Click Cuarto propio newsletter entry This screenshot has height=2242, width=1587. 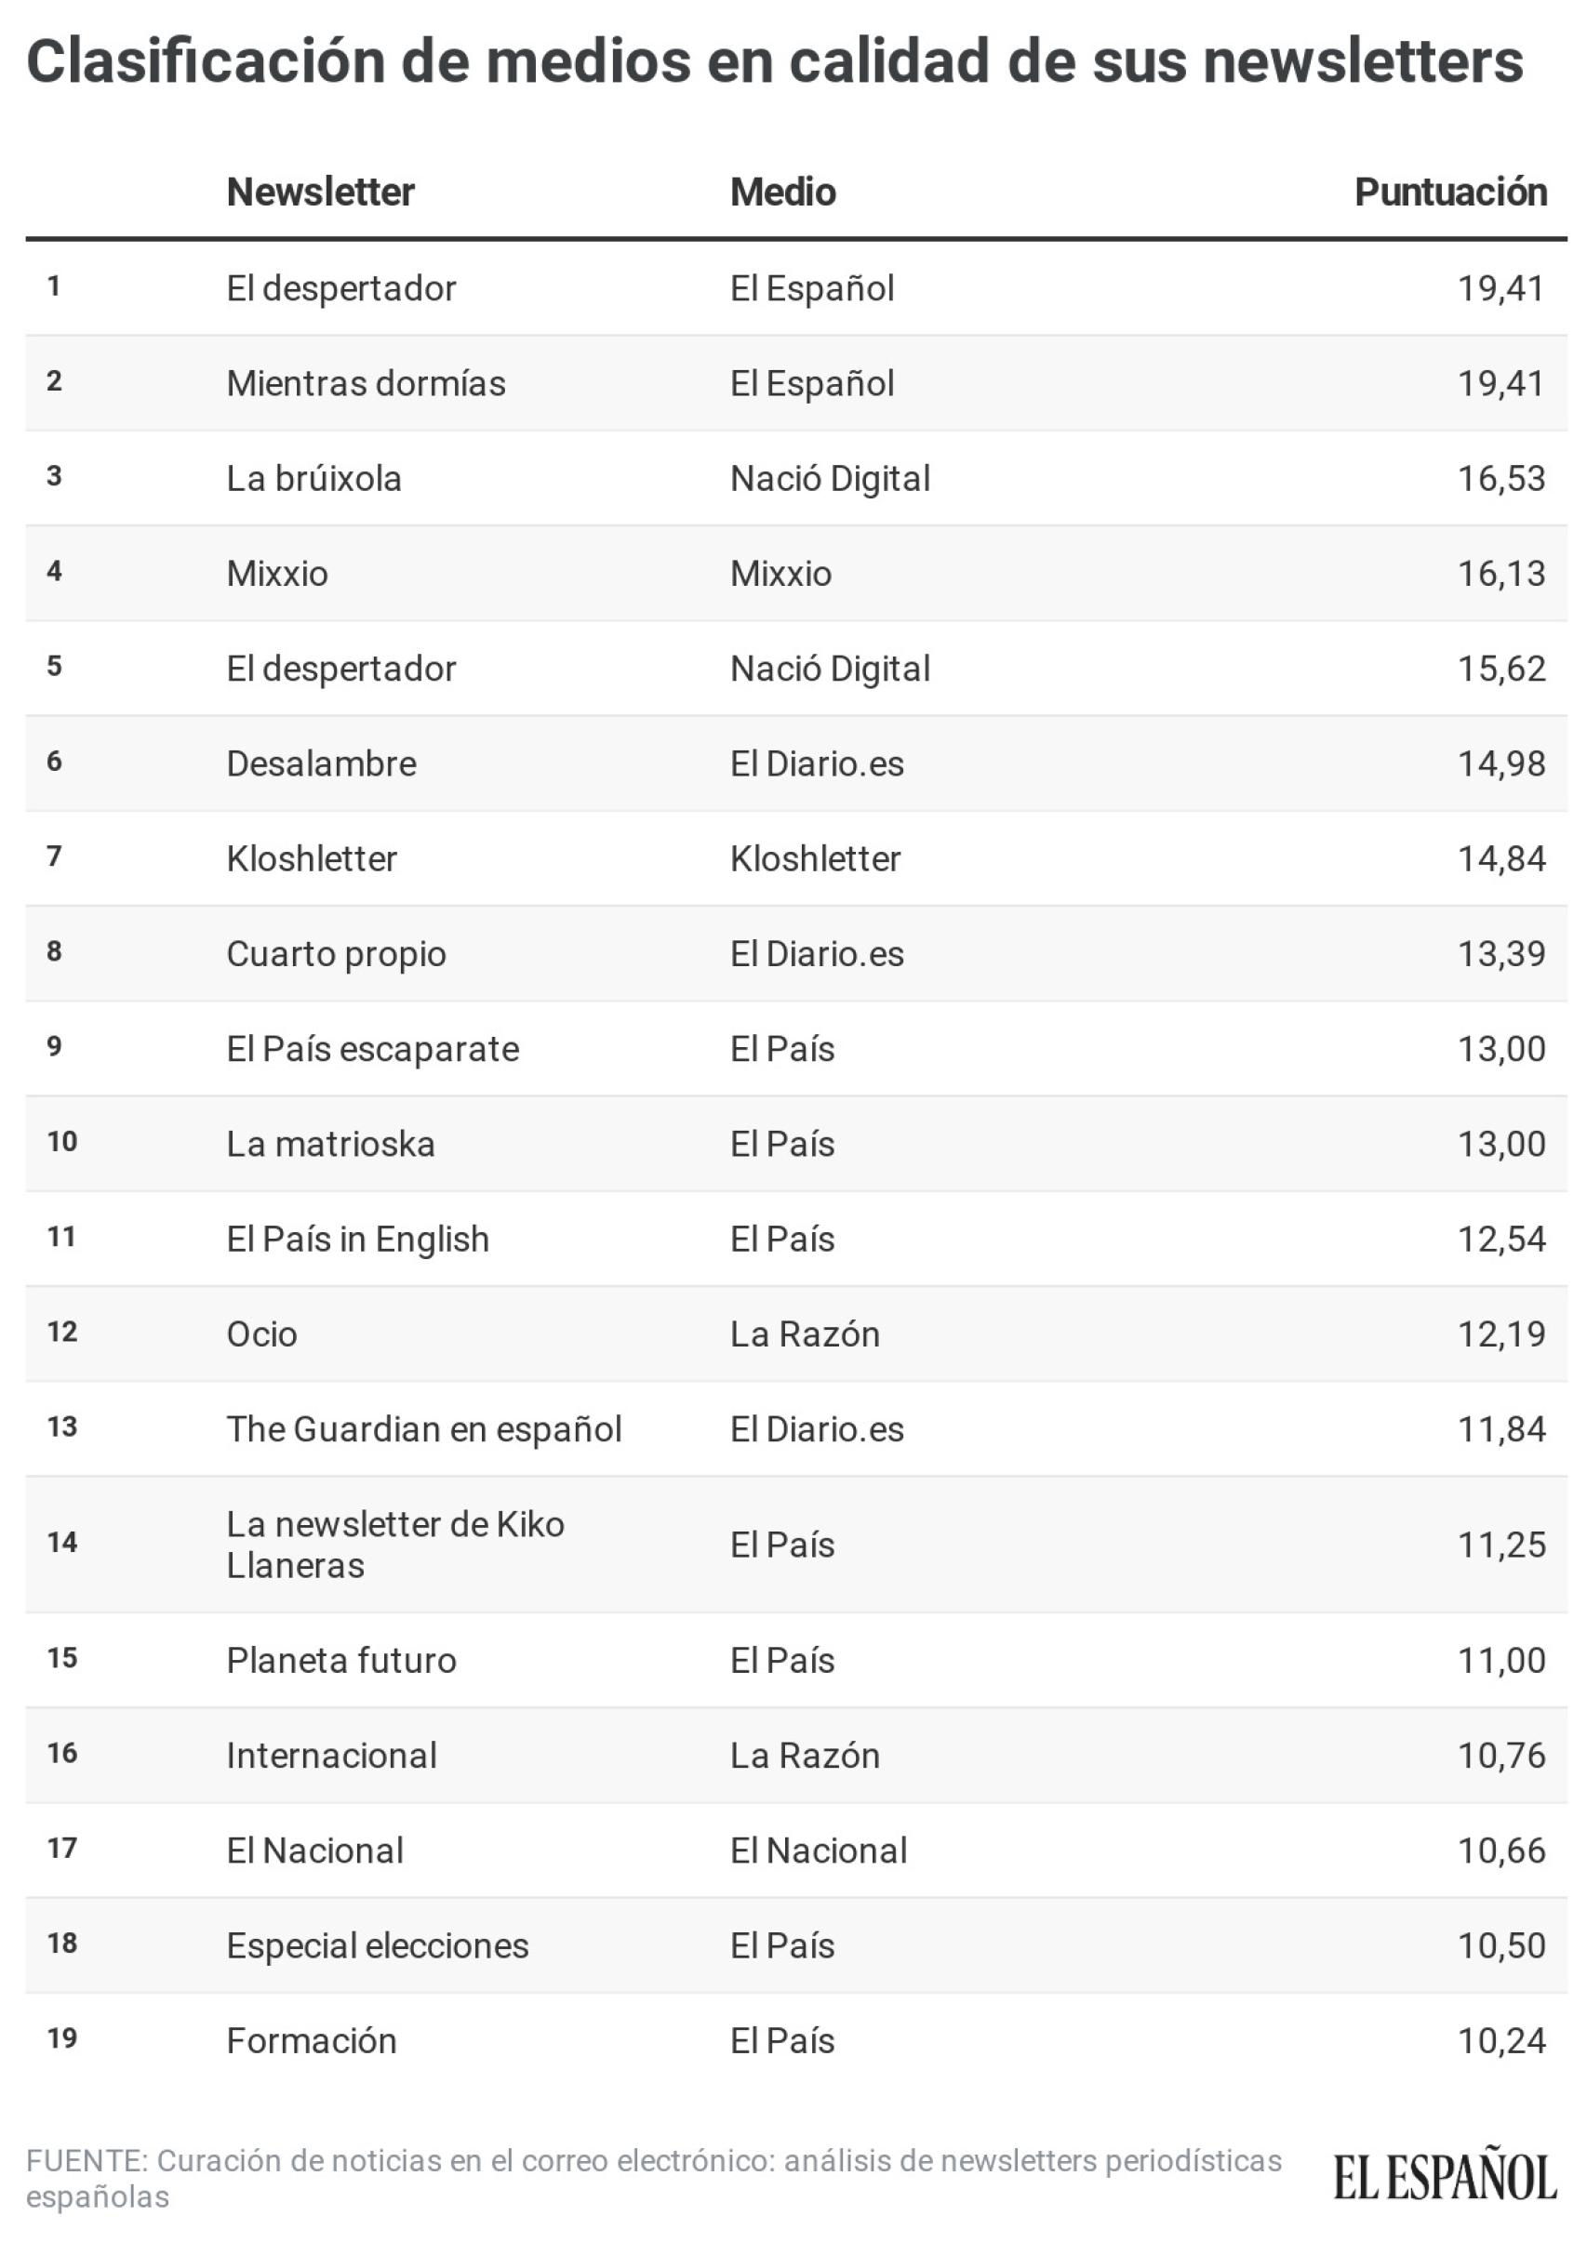point(336,953)
